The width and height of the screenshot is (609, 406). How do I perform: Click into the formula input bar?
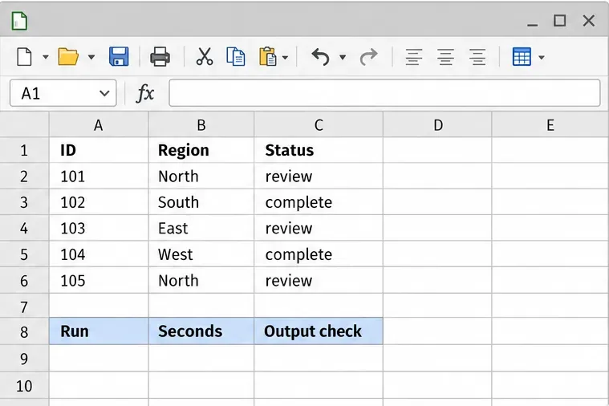click(384, 93)
